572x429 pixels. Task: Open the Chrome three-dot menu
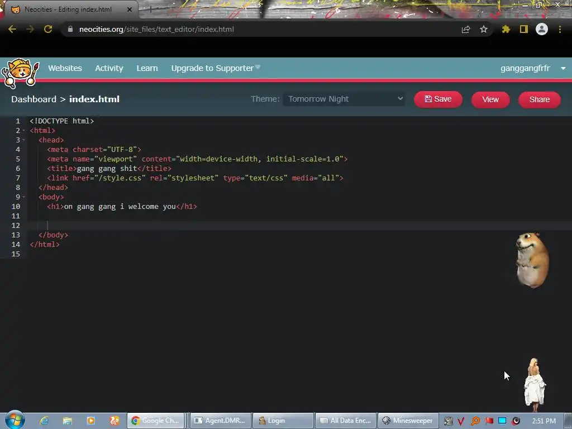click(x=560, y=29)
